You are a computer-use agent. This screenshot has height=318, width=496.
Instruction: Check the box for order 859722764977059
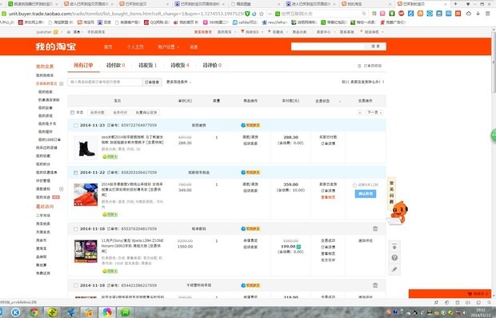[x=76, y=126]
